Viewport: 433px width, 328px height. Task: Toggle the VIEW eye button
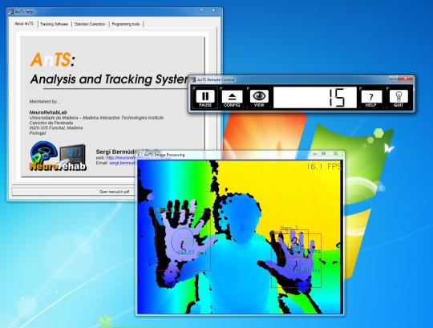(x=259, y=98)
